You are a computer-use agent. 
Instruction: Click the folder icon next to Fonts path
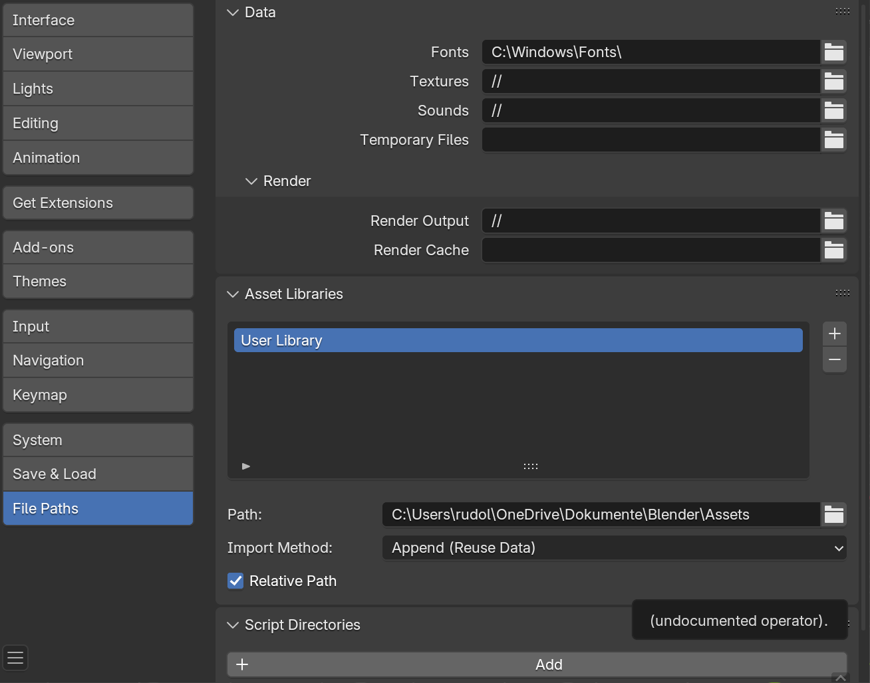pos(834,52)
